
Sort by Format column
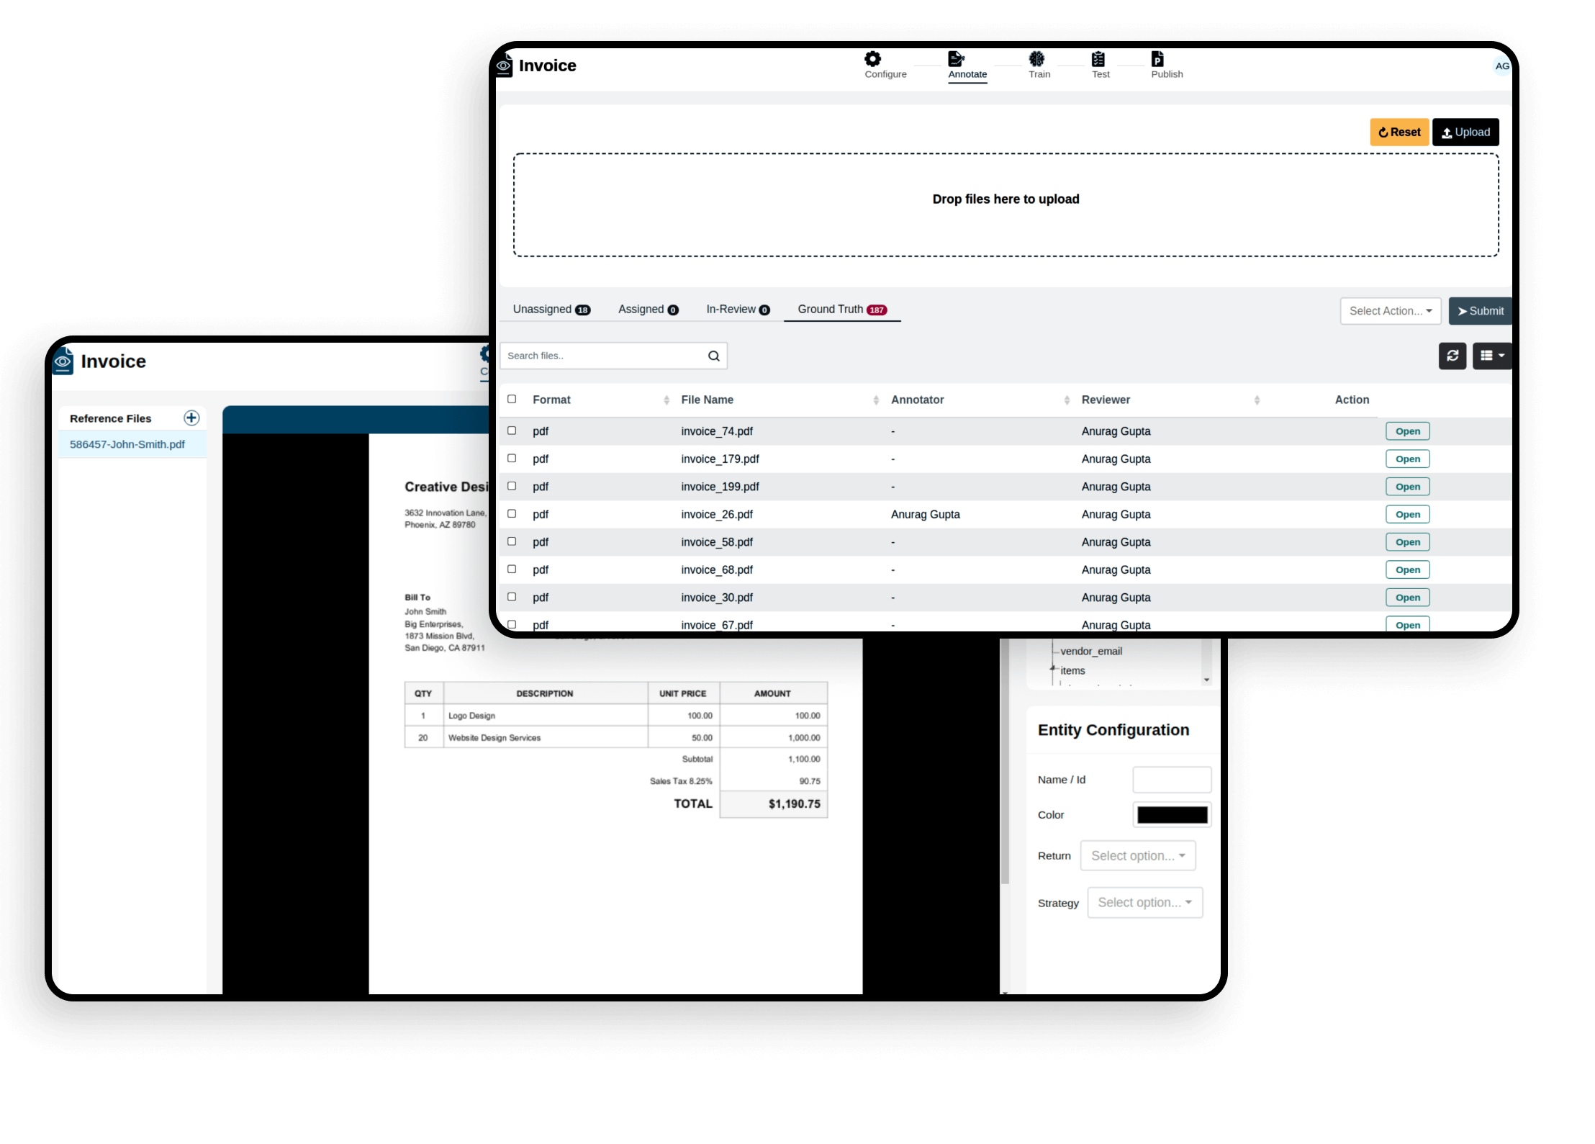pos(667,400)
